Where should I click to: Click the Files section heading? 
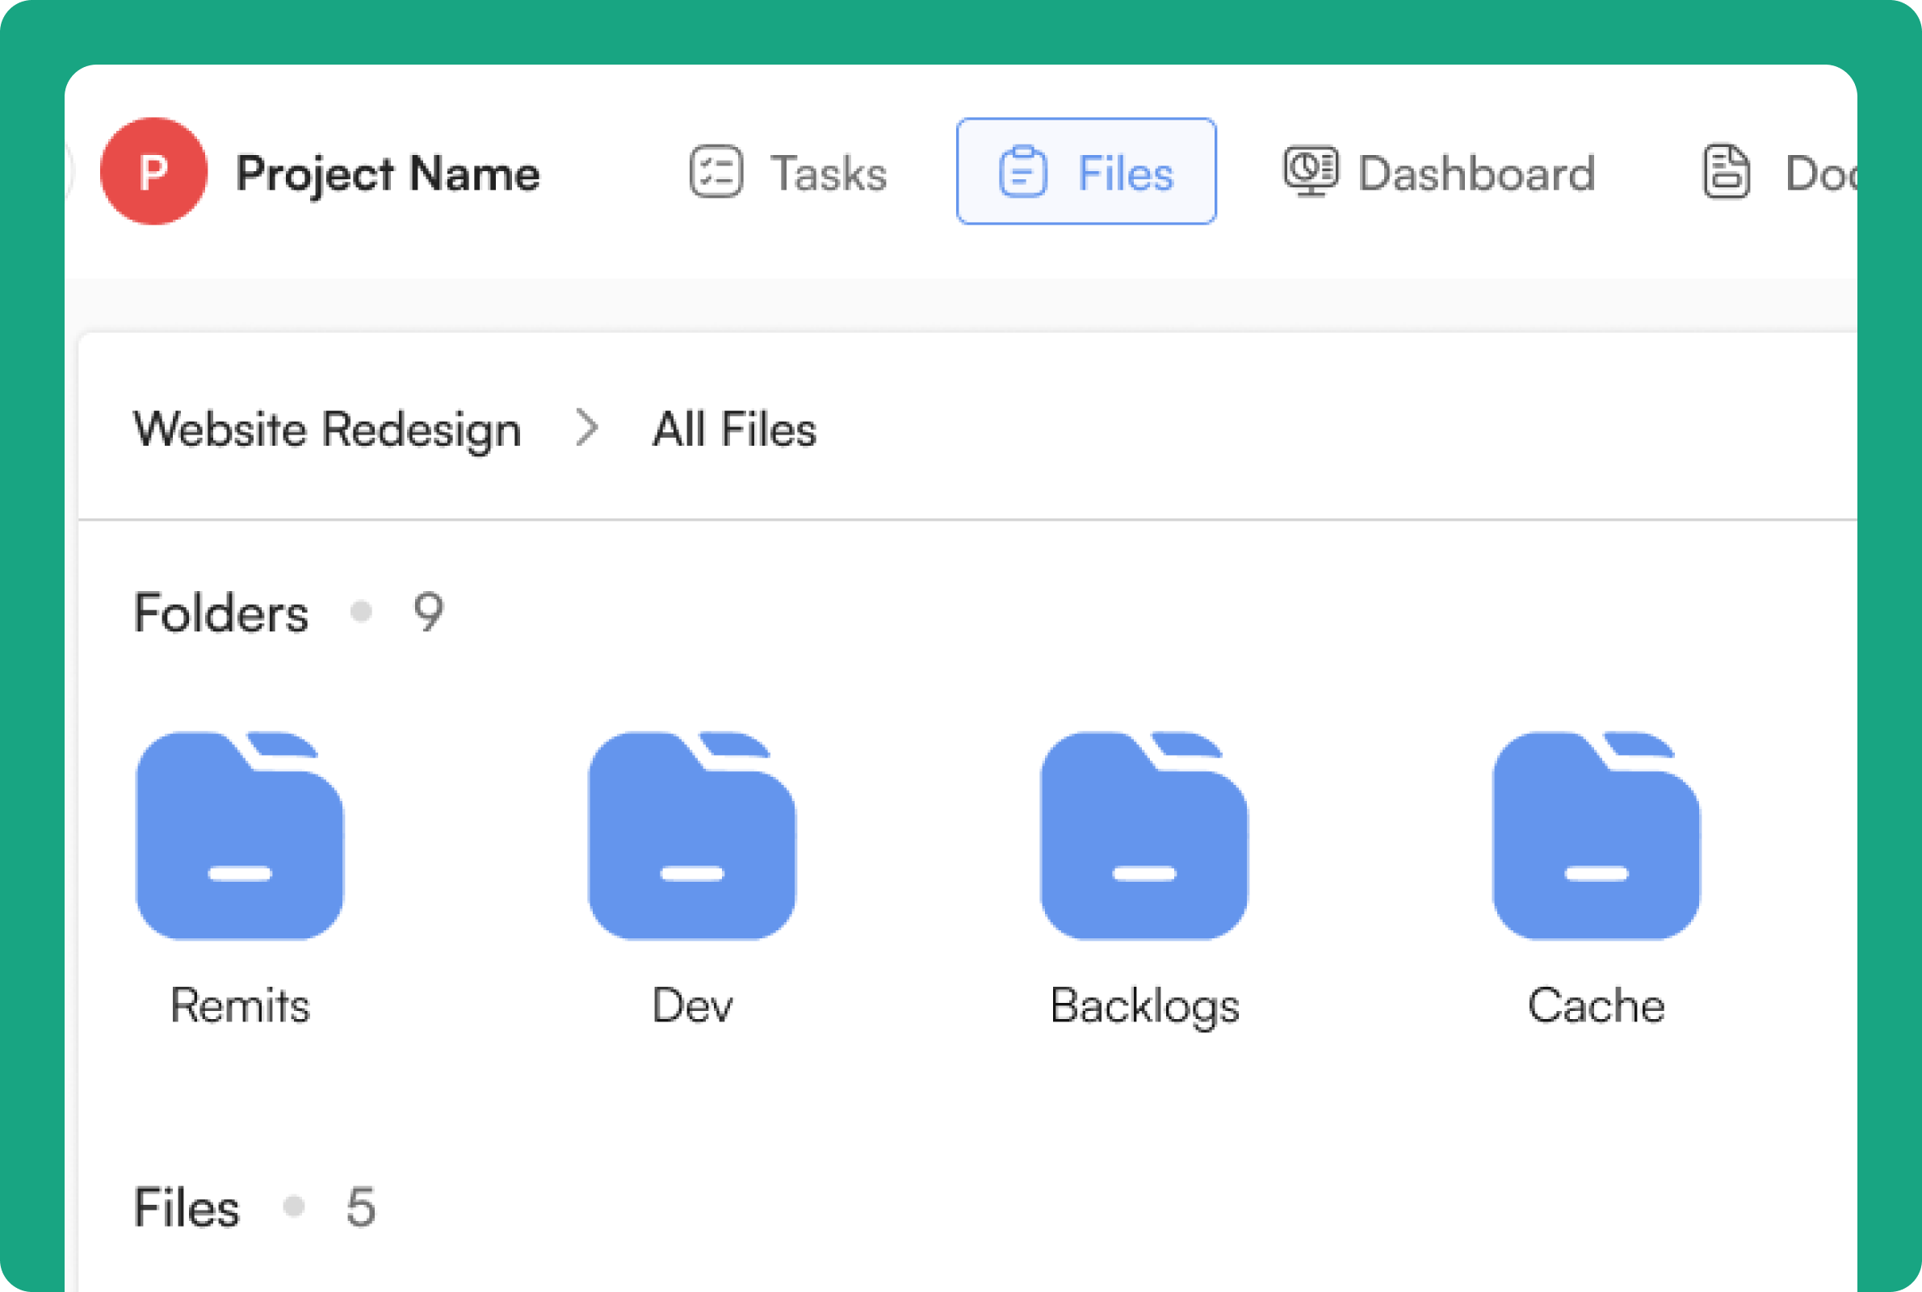click(x=187, y=1206)
